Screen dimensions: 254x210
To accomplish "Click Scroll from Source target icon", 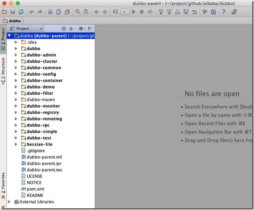I will pos(64,29).
